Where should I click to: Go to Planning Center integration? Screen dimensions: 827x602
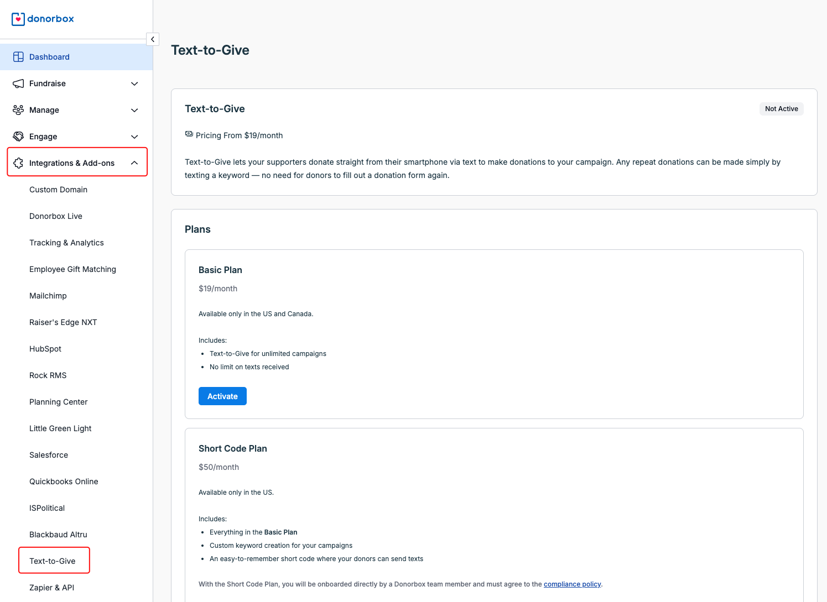[59, 402]
